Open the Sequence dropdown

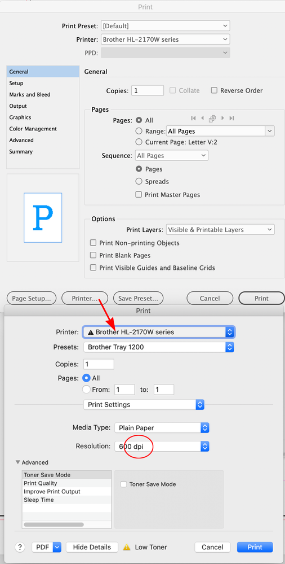(172, 155)
